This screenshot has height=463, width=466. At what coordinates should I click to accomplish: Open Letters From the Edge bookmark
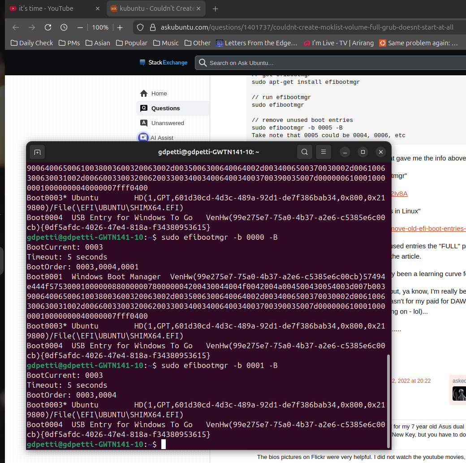point(256,43)
